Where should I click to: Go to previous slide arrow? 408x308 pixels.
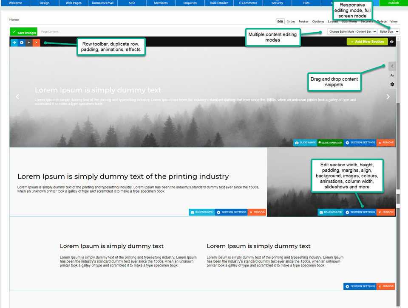coord(17,97)
